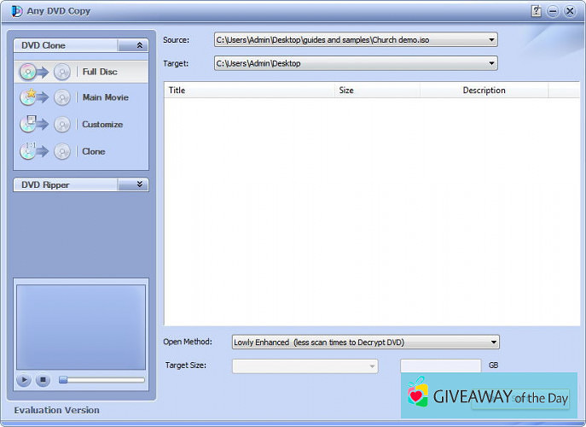Minimize the Any DVD Copy window

coord(553,11)
